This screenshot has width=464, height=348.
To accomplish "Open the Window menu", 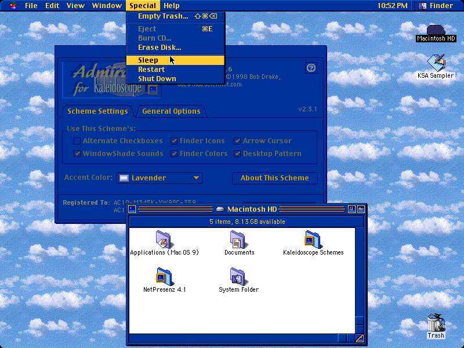I will 107,6.
